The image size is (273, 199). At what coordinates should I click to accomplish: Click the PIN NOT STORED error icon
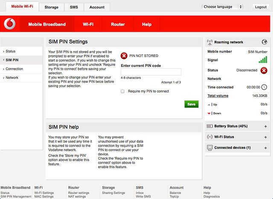124,56
